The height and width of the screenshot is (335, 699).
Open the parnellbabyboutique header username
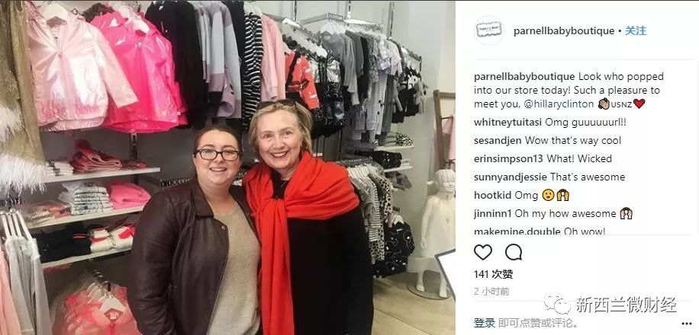564,31
